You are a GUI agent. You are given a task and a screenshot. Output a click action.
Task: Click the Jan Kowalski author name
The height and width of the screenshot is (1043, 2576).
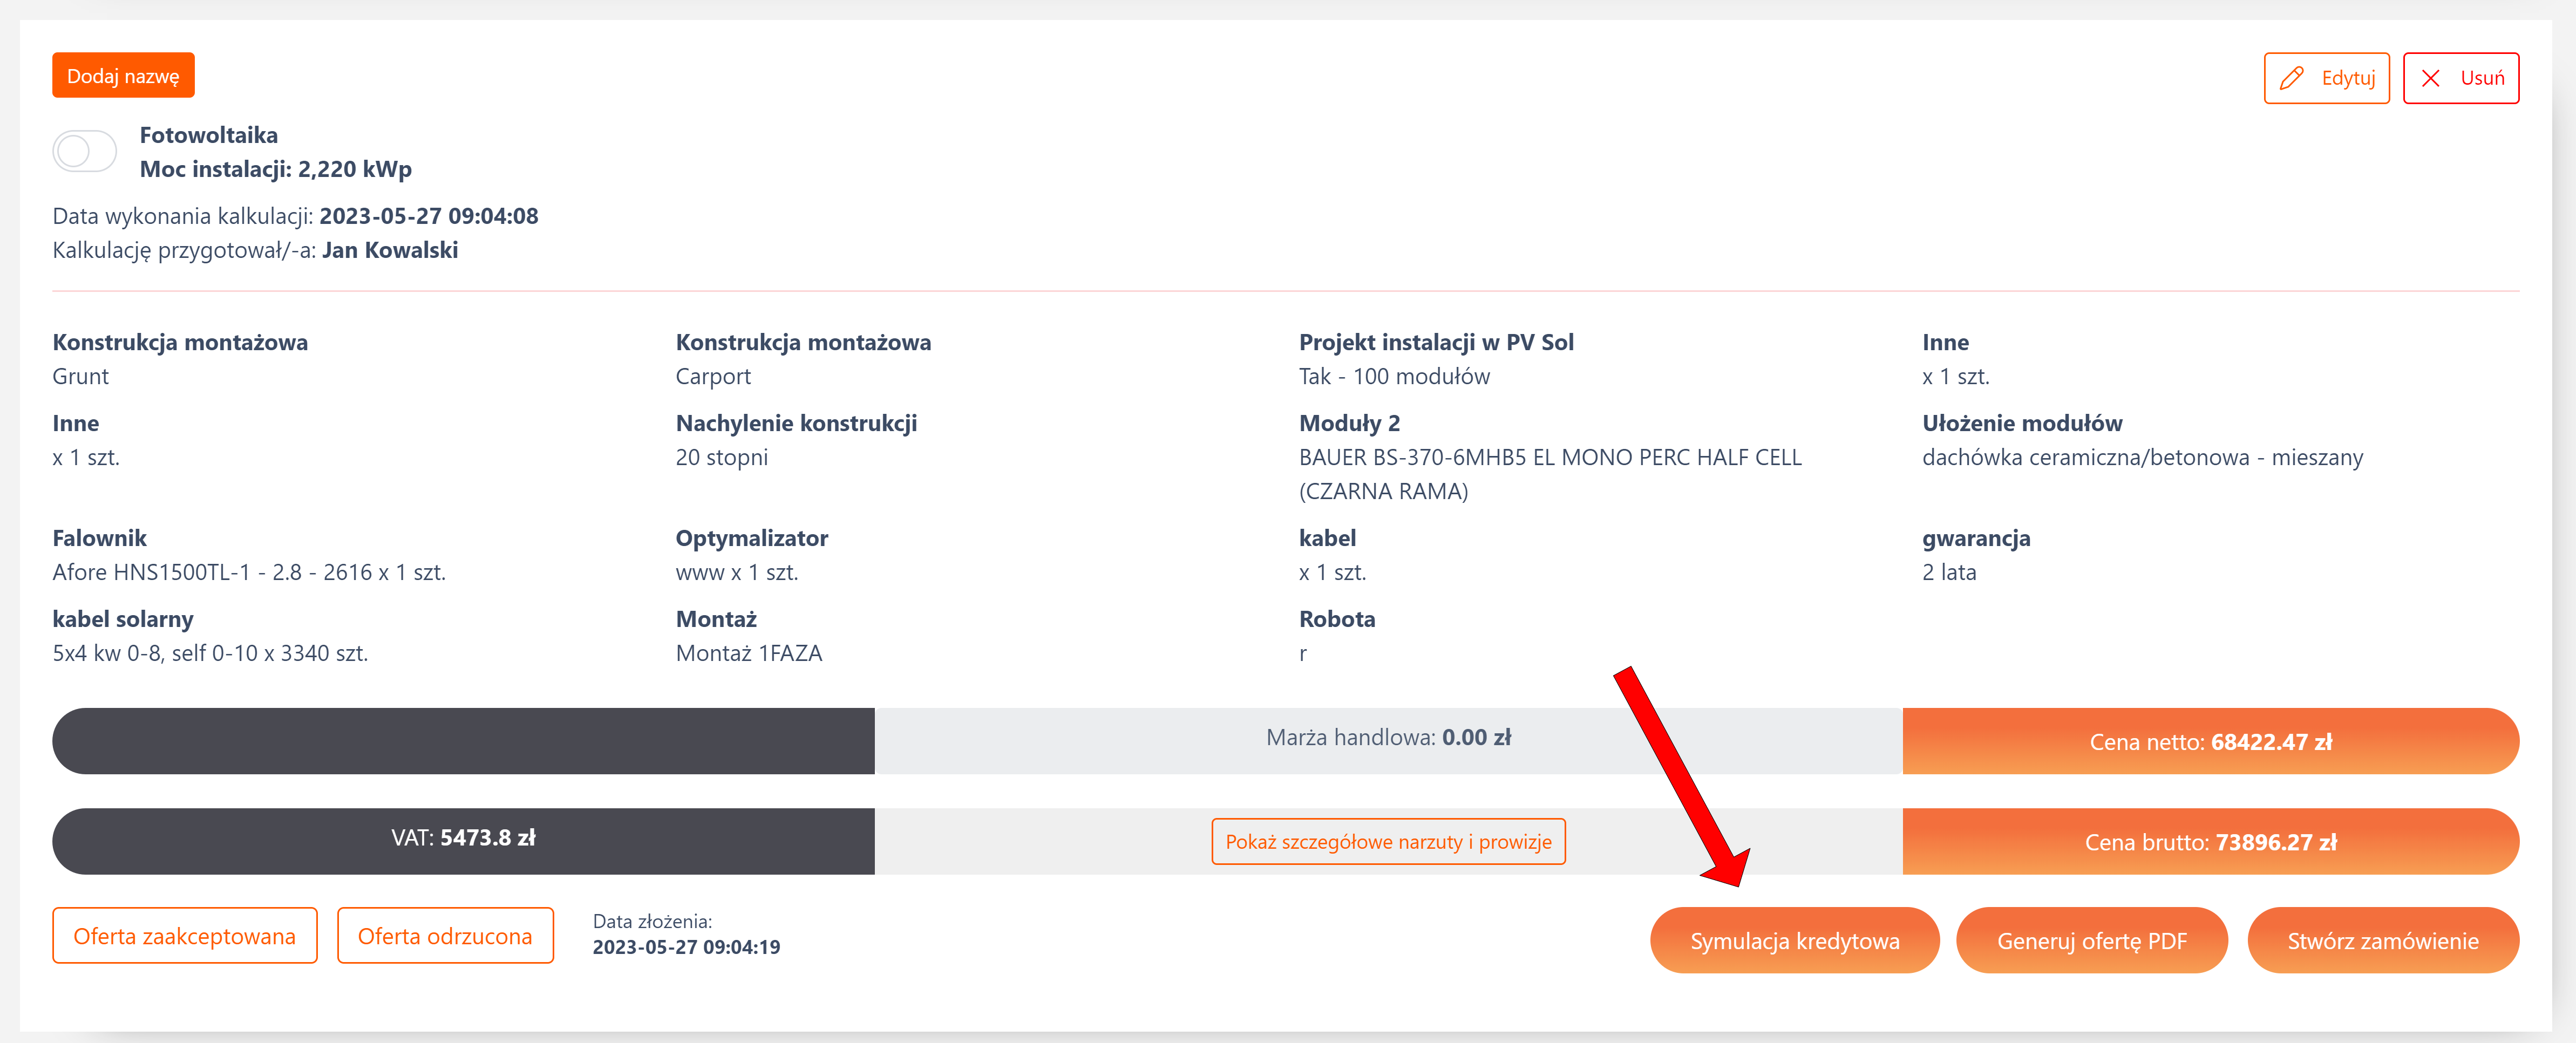(390, 250)
